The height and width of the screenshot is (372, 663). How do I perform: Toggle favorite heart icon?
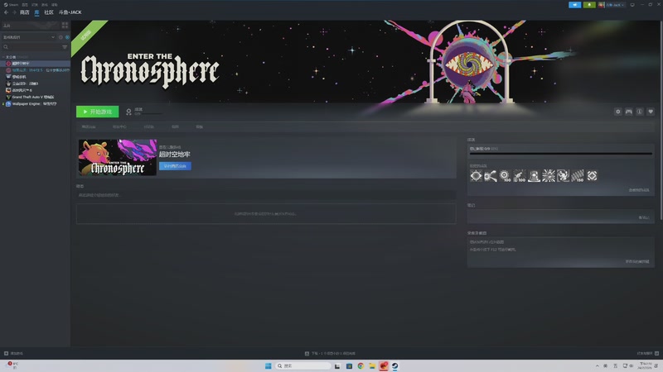[651, 112]
